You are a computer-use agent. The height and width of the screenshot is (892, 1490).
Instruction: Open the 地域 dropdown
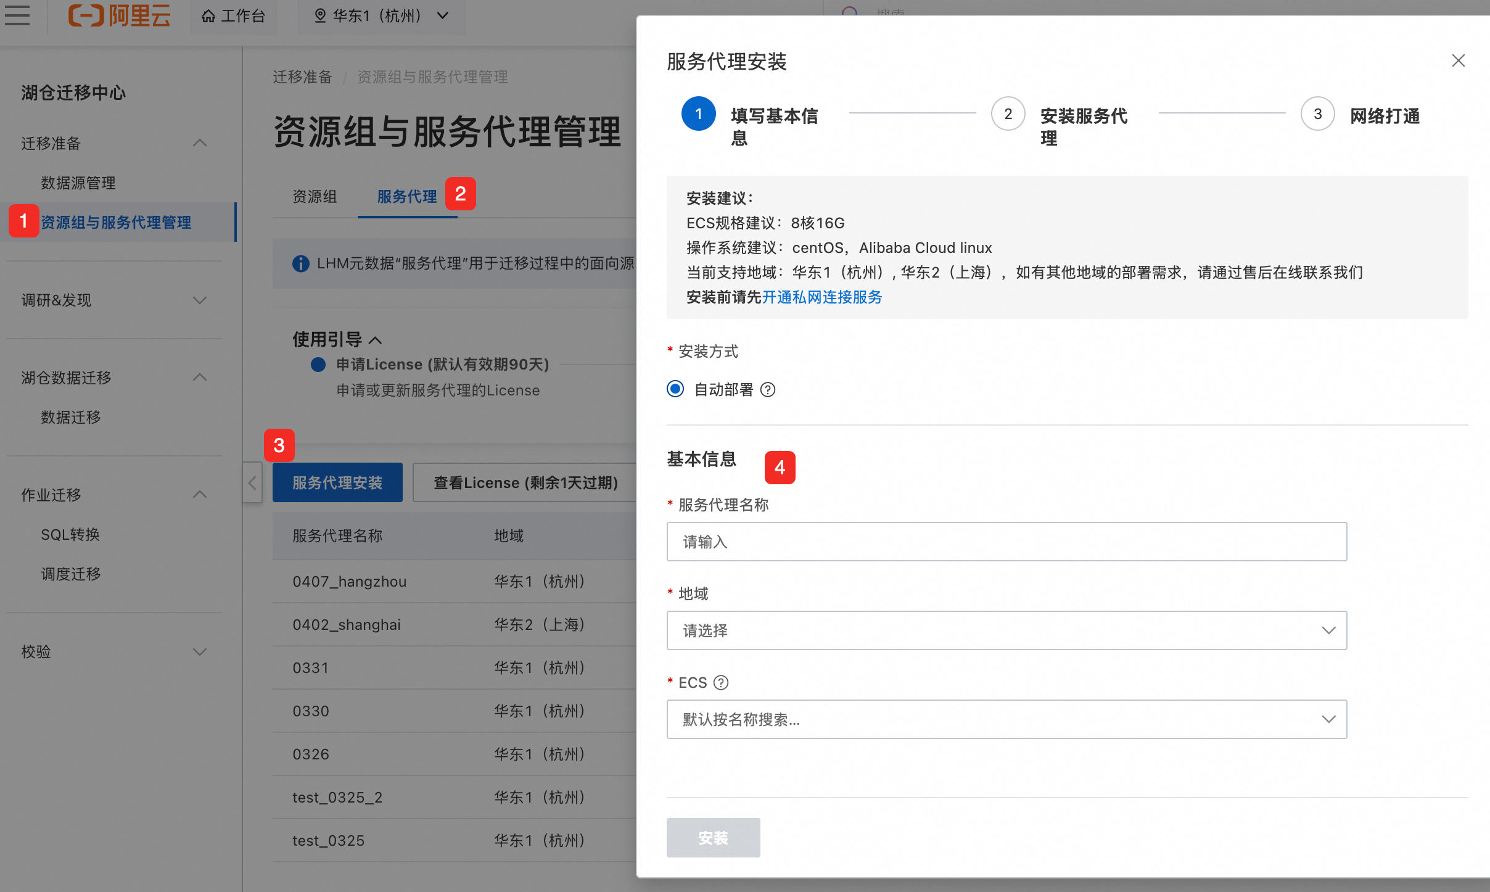(1006, 630)
